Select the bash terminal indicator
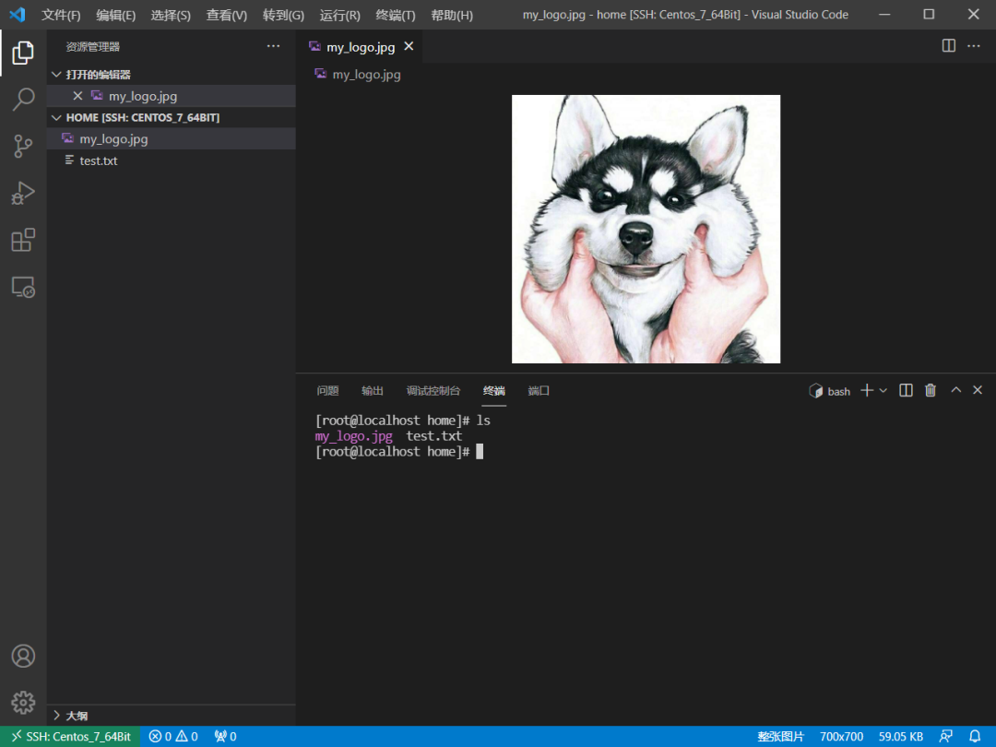996x747 pixels. coord(830,391)
